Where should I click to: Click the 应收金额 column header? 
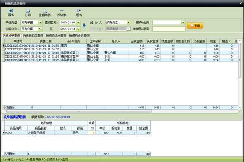click(x=136, y=41)
